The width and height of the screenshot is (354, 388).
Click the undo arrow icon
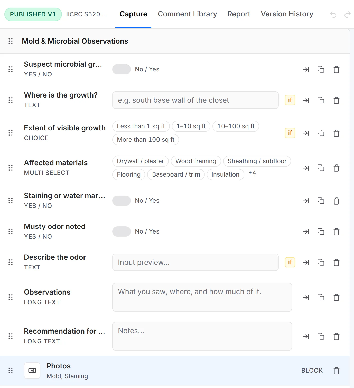pos(333,14)
